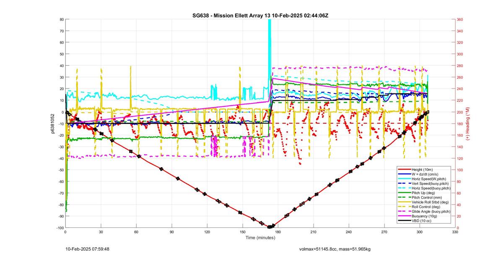Click the '360' tick on the heading axis

point(460,19)
